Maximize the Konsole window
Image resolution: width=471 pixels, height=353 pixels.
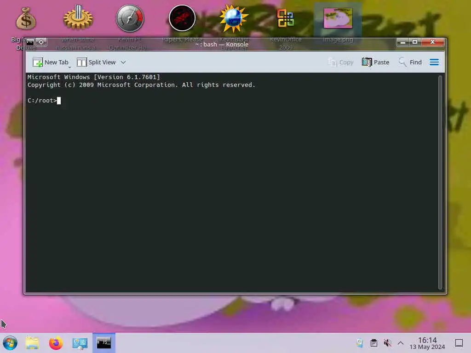tap(415, 42)
